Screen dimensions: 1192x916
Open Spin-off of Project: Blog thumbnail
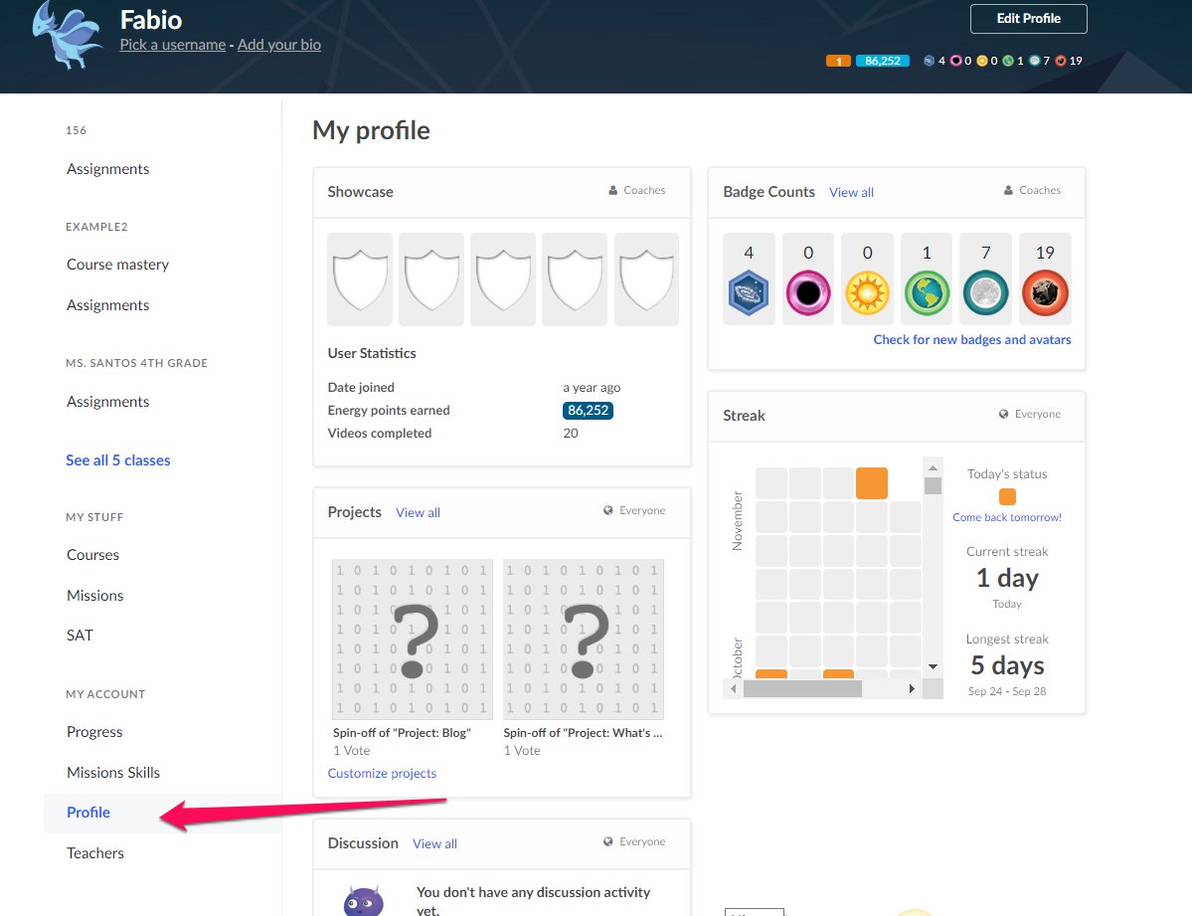[x=412, y=639]
